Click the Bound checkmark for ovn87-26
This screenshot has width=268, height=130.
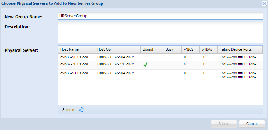coord(146,65)
